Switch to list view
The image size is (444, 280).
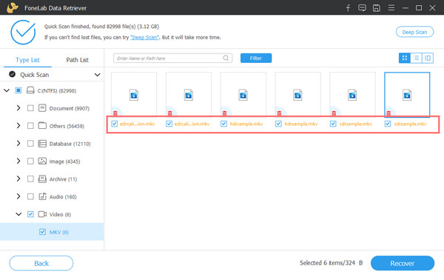(416, 58)
